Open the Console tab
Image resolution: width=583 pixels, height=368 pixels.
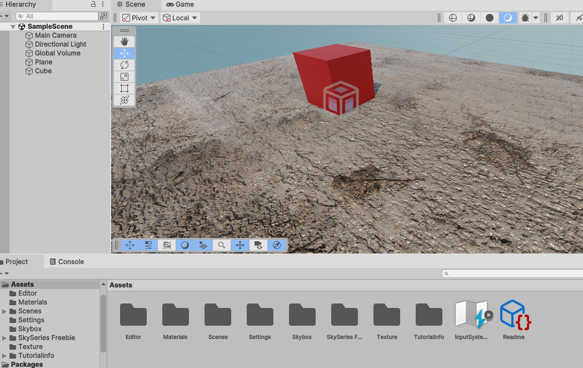(x=67, y=262)
